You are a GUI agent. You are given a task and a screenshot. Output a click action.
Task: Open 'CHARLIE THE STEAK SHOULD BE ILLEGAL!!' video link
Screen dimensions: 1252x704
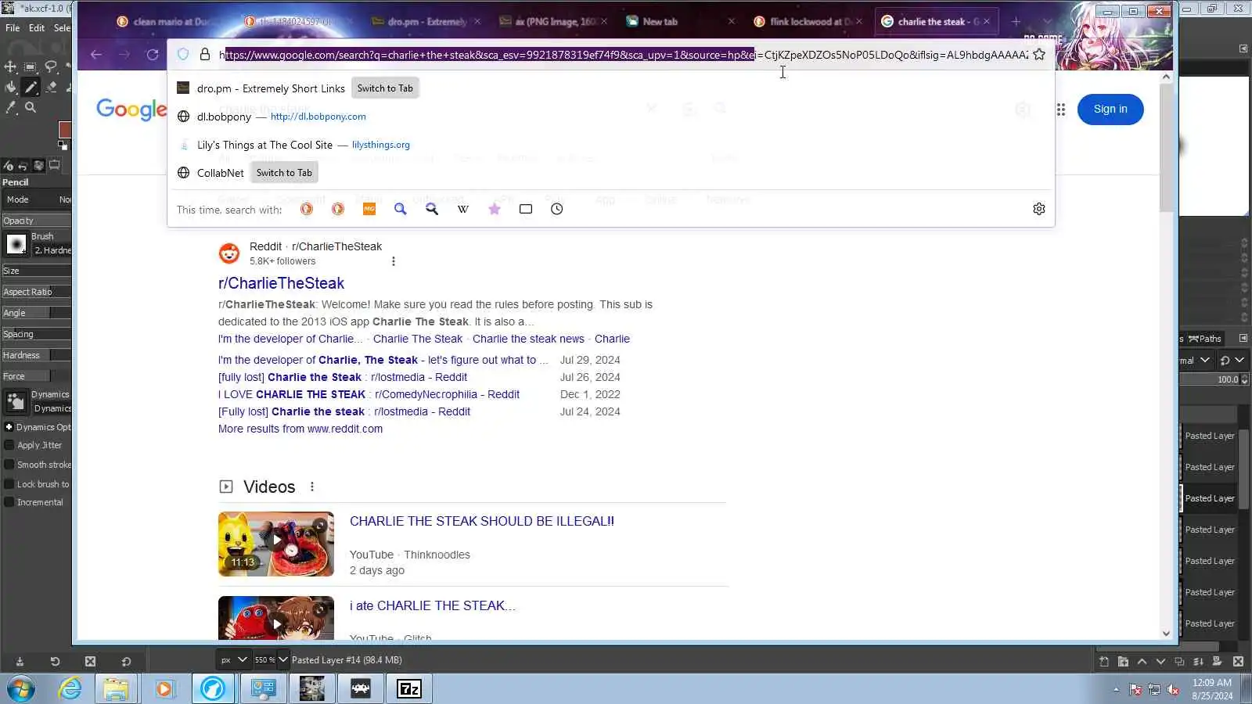coord(482,521)
